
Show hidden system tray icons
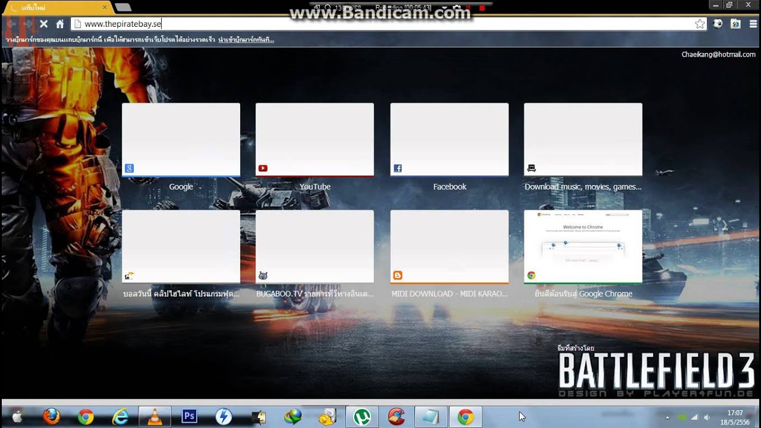[x=667, y=417]
